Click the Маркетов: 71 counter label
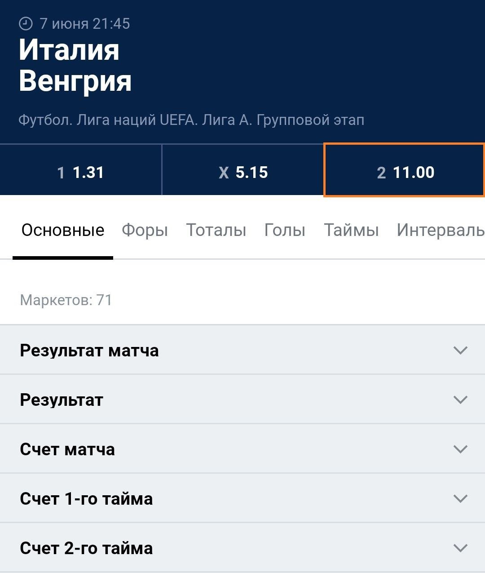The width and height of the screenshot is (485, 573). coord(66,300)
